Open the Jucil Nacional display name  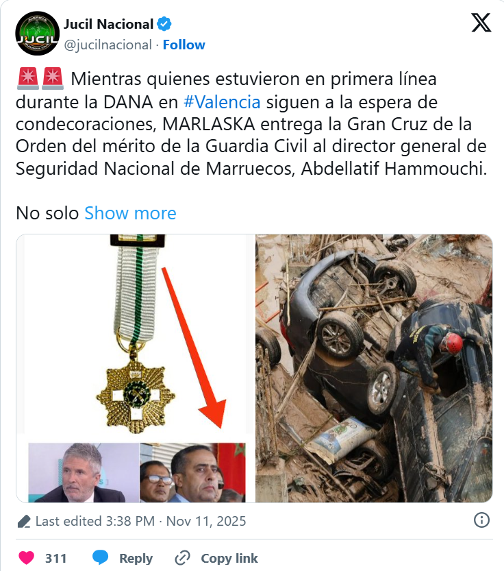[x=108, y=24]
